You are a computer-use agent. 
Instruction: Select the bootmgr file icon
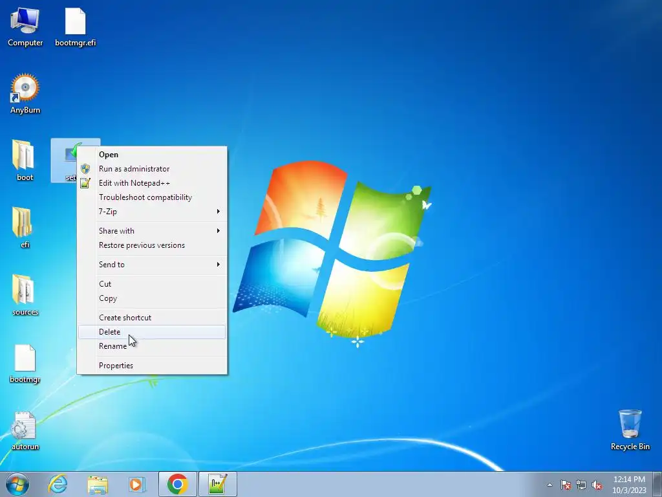[25, 364]
